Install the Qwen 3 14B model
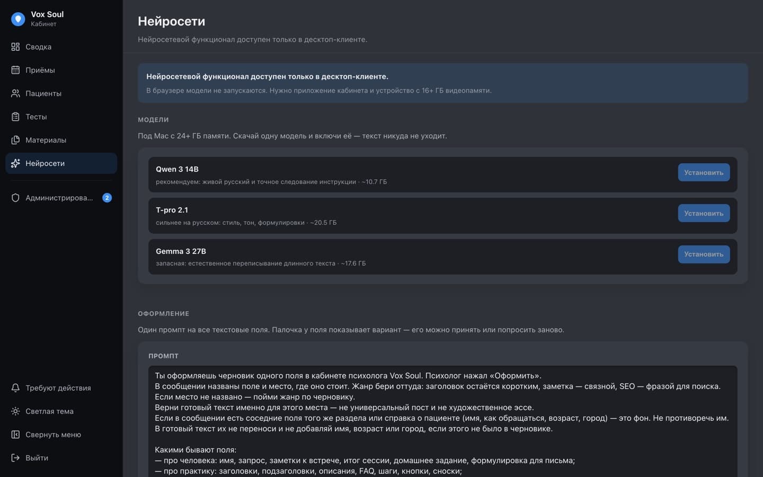The image size is (763, 477). click(704, 172)
